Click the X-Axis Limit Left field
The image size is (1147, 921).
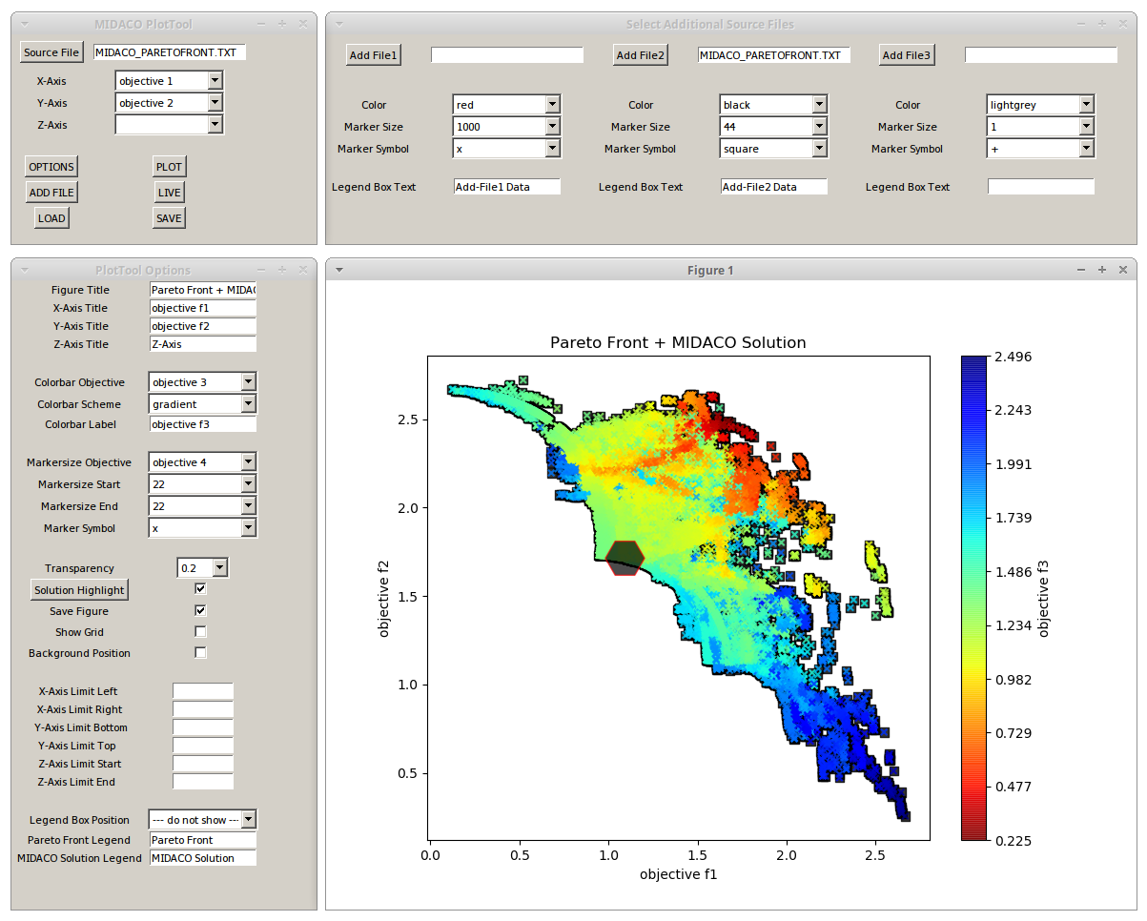pos(203,691)
